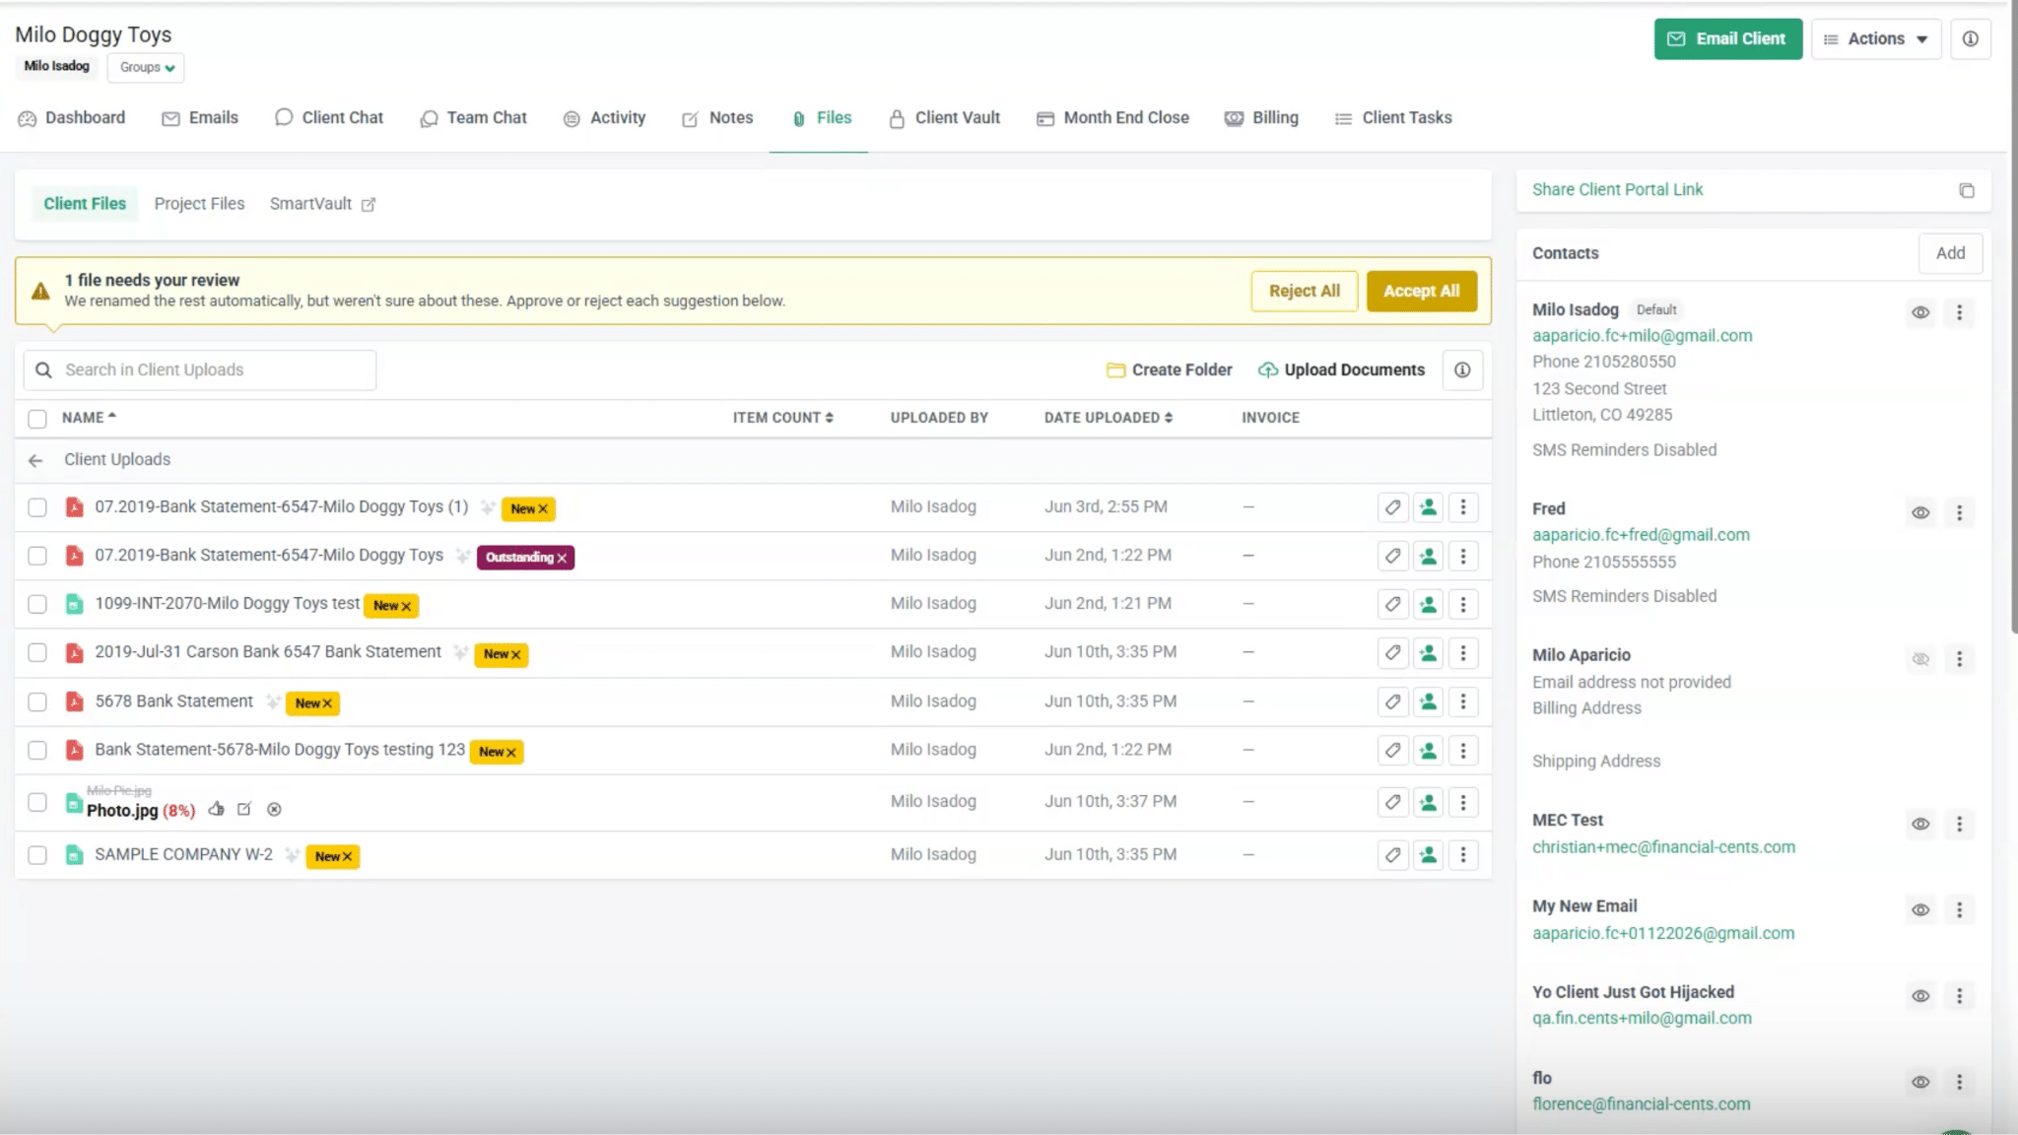Reject the Photo.jpg rename suggestion icon

point(274,810)
